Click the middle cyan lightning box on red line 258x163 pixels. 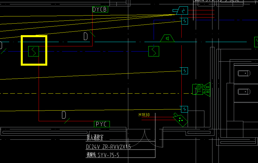pos(184,71)
